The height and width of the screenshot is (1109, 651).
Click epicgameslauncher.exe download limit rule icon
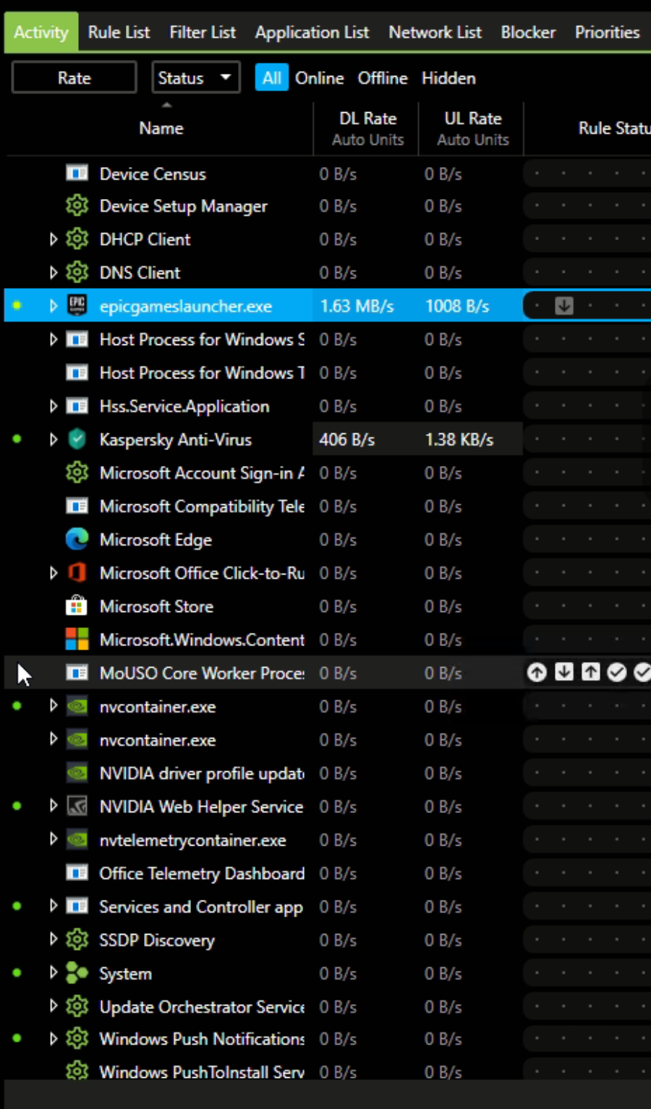coord(564,305)
